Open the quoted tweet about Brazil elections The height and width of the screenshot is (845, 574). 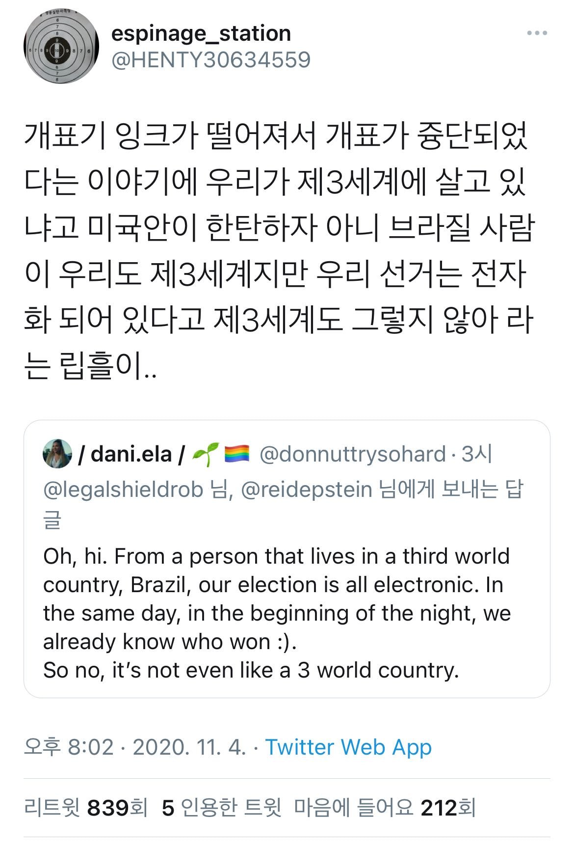[x=287, y=559]
